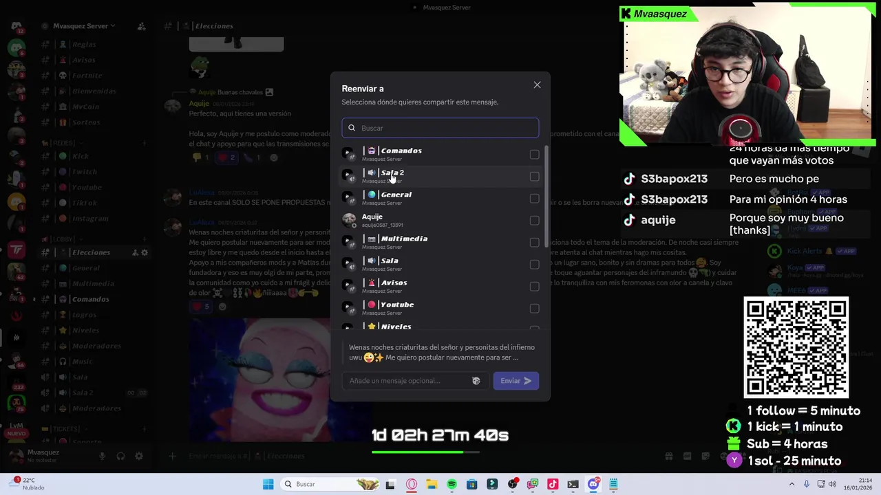Deafen with headphones icon in user panel
Image resolution: width=881 pixels, height=495 pixels.
tap(120, 456)
